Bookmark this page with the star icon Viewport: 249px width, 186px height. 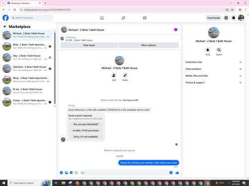pos(232,10)
